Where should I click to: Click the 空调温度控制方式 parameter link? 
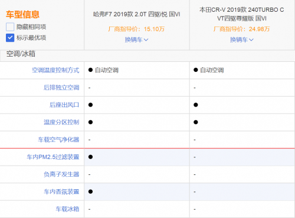[55, 70]
